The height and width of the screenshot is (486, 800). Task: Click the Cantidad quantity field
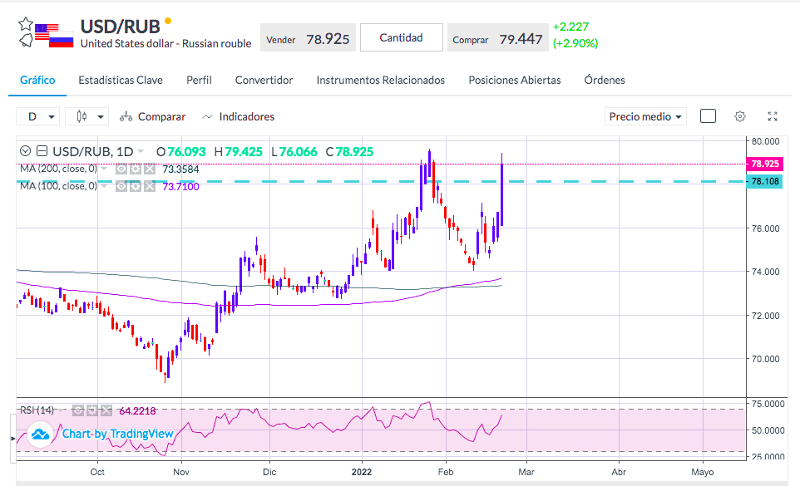click(x=402, y=37)
